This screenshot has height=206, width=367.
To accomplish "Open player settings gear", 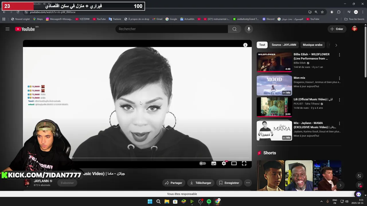I will click(x=224, y=163).
